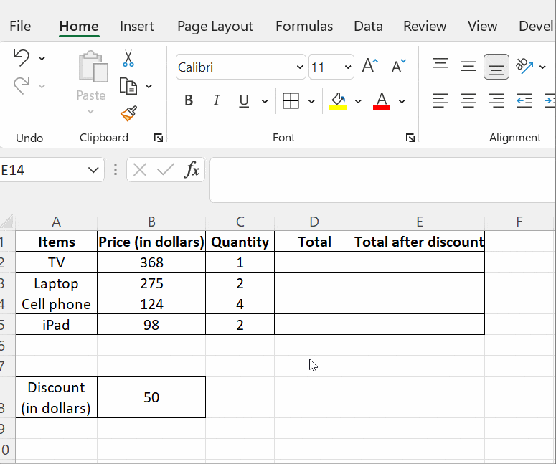The width and height of the screenshot is (556, 464).
Task: Toggle Align Right
Action: (x=496, y=100)
